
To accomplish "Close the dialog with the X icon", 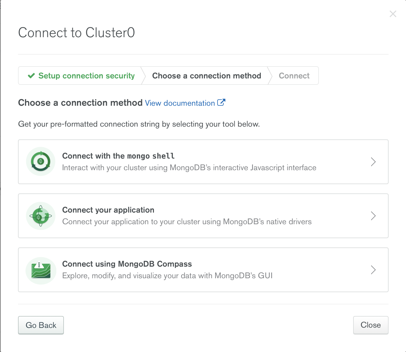I will pos(393,14).
